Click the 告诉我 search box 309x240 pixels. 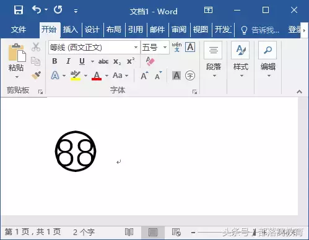[x=260, y=30]
